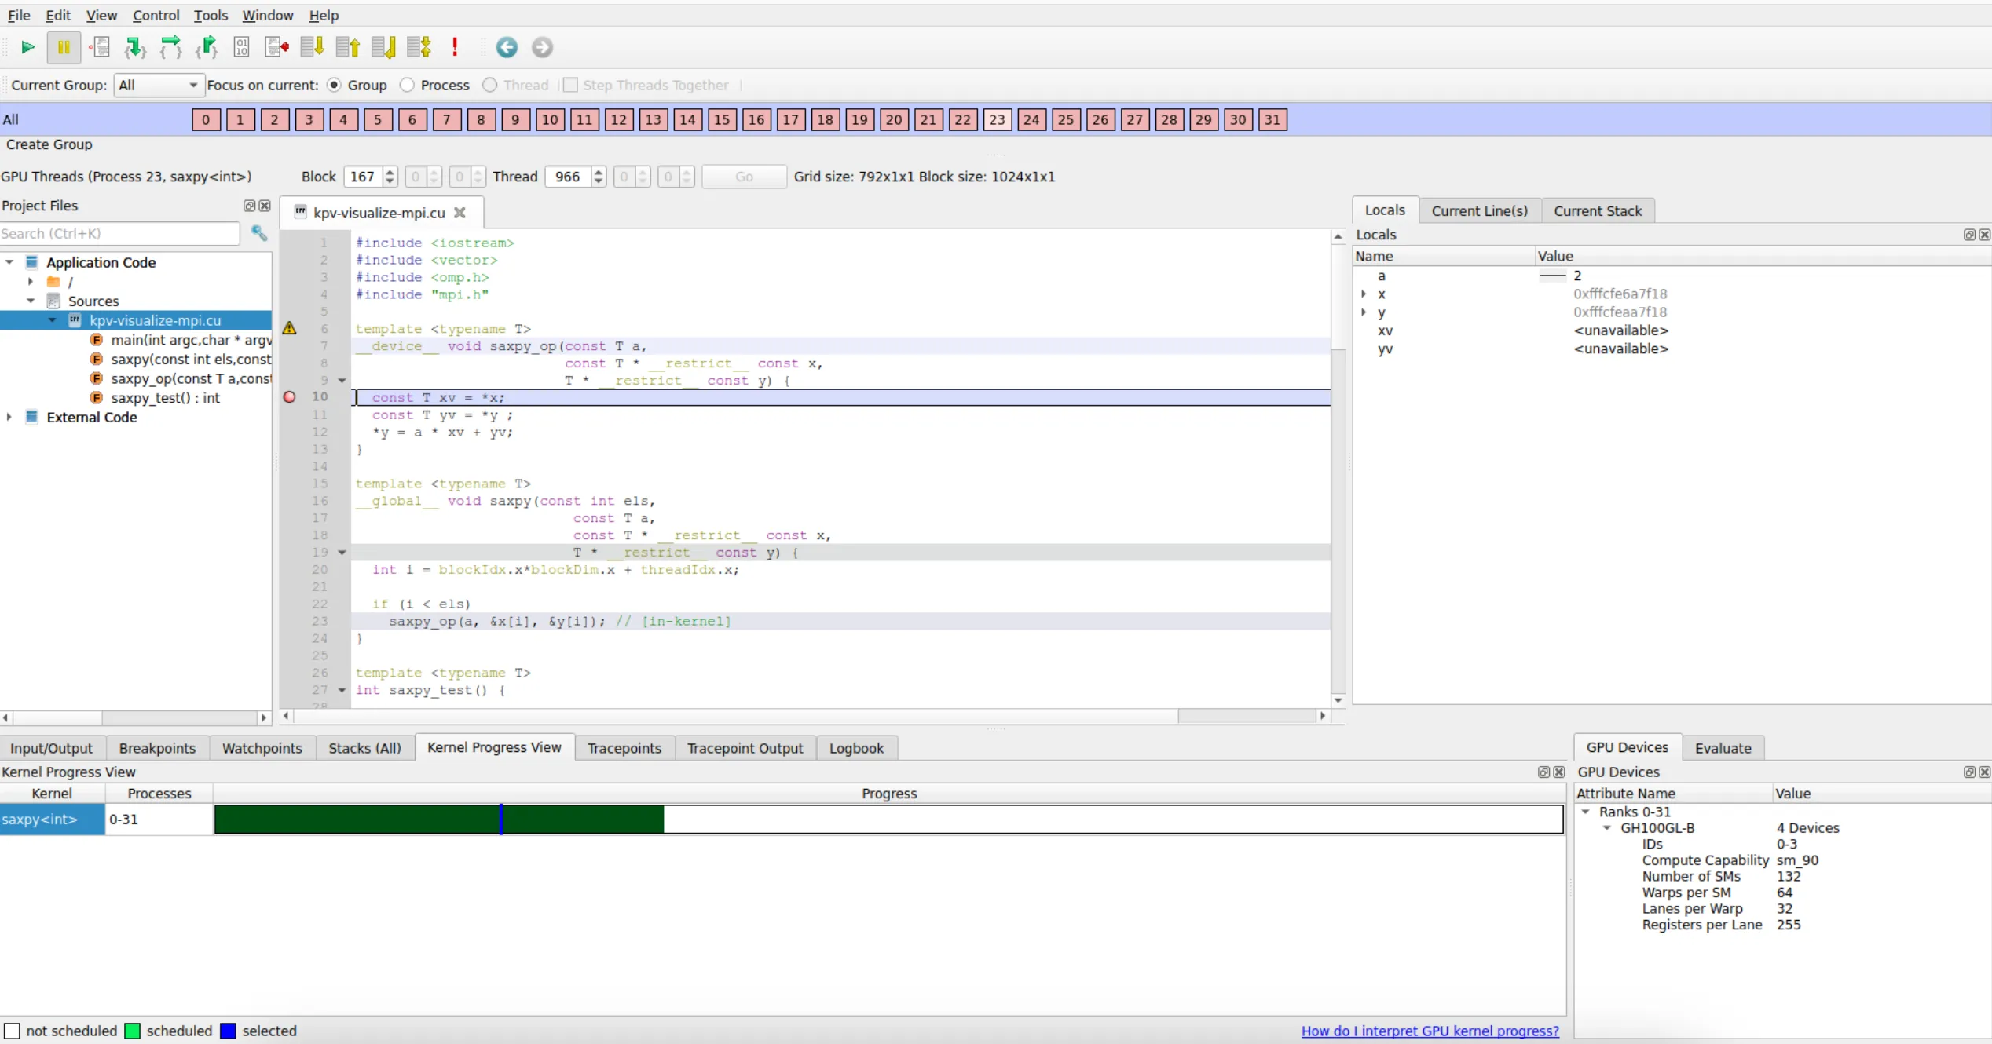
Task: Click the Back navigation arrow
Action: click(506, 47)
